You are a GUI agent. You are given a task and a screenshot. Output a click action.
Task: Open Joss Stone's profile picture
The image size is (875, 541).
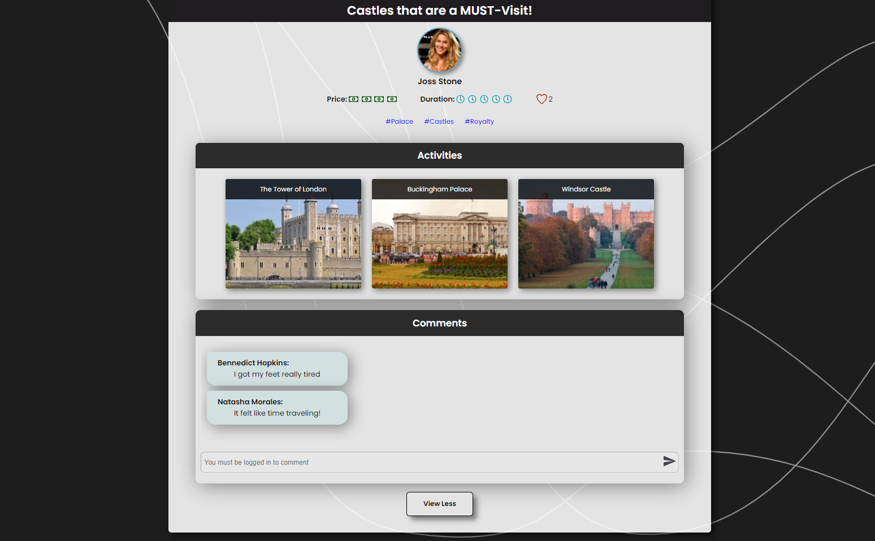pos(440,50)
